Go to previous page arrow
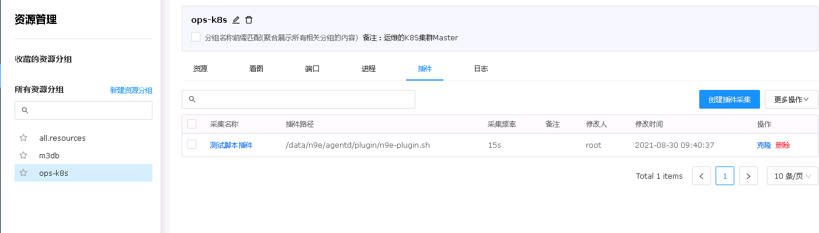The width and height of the screenshot is (819, 233). click(x=702, y=176)
